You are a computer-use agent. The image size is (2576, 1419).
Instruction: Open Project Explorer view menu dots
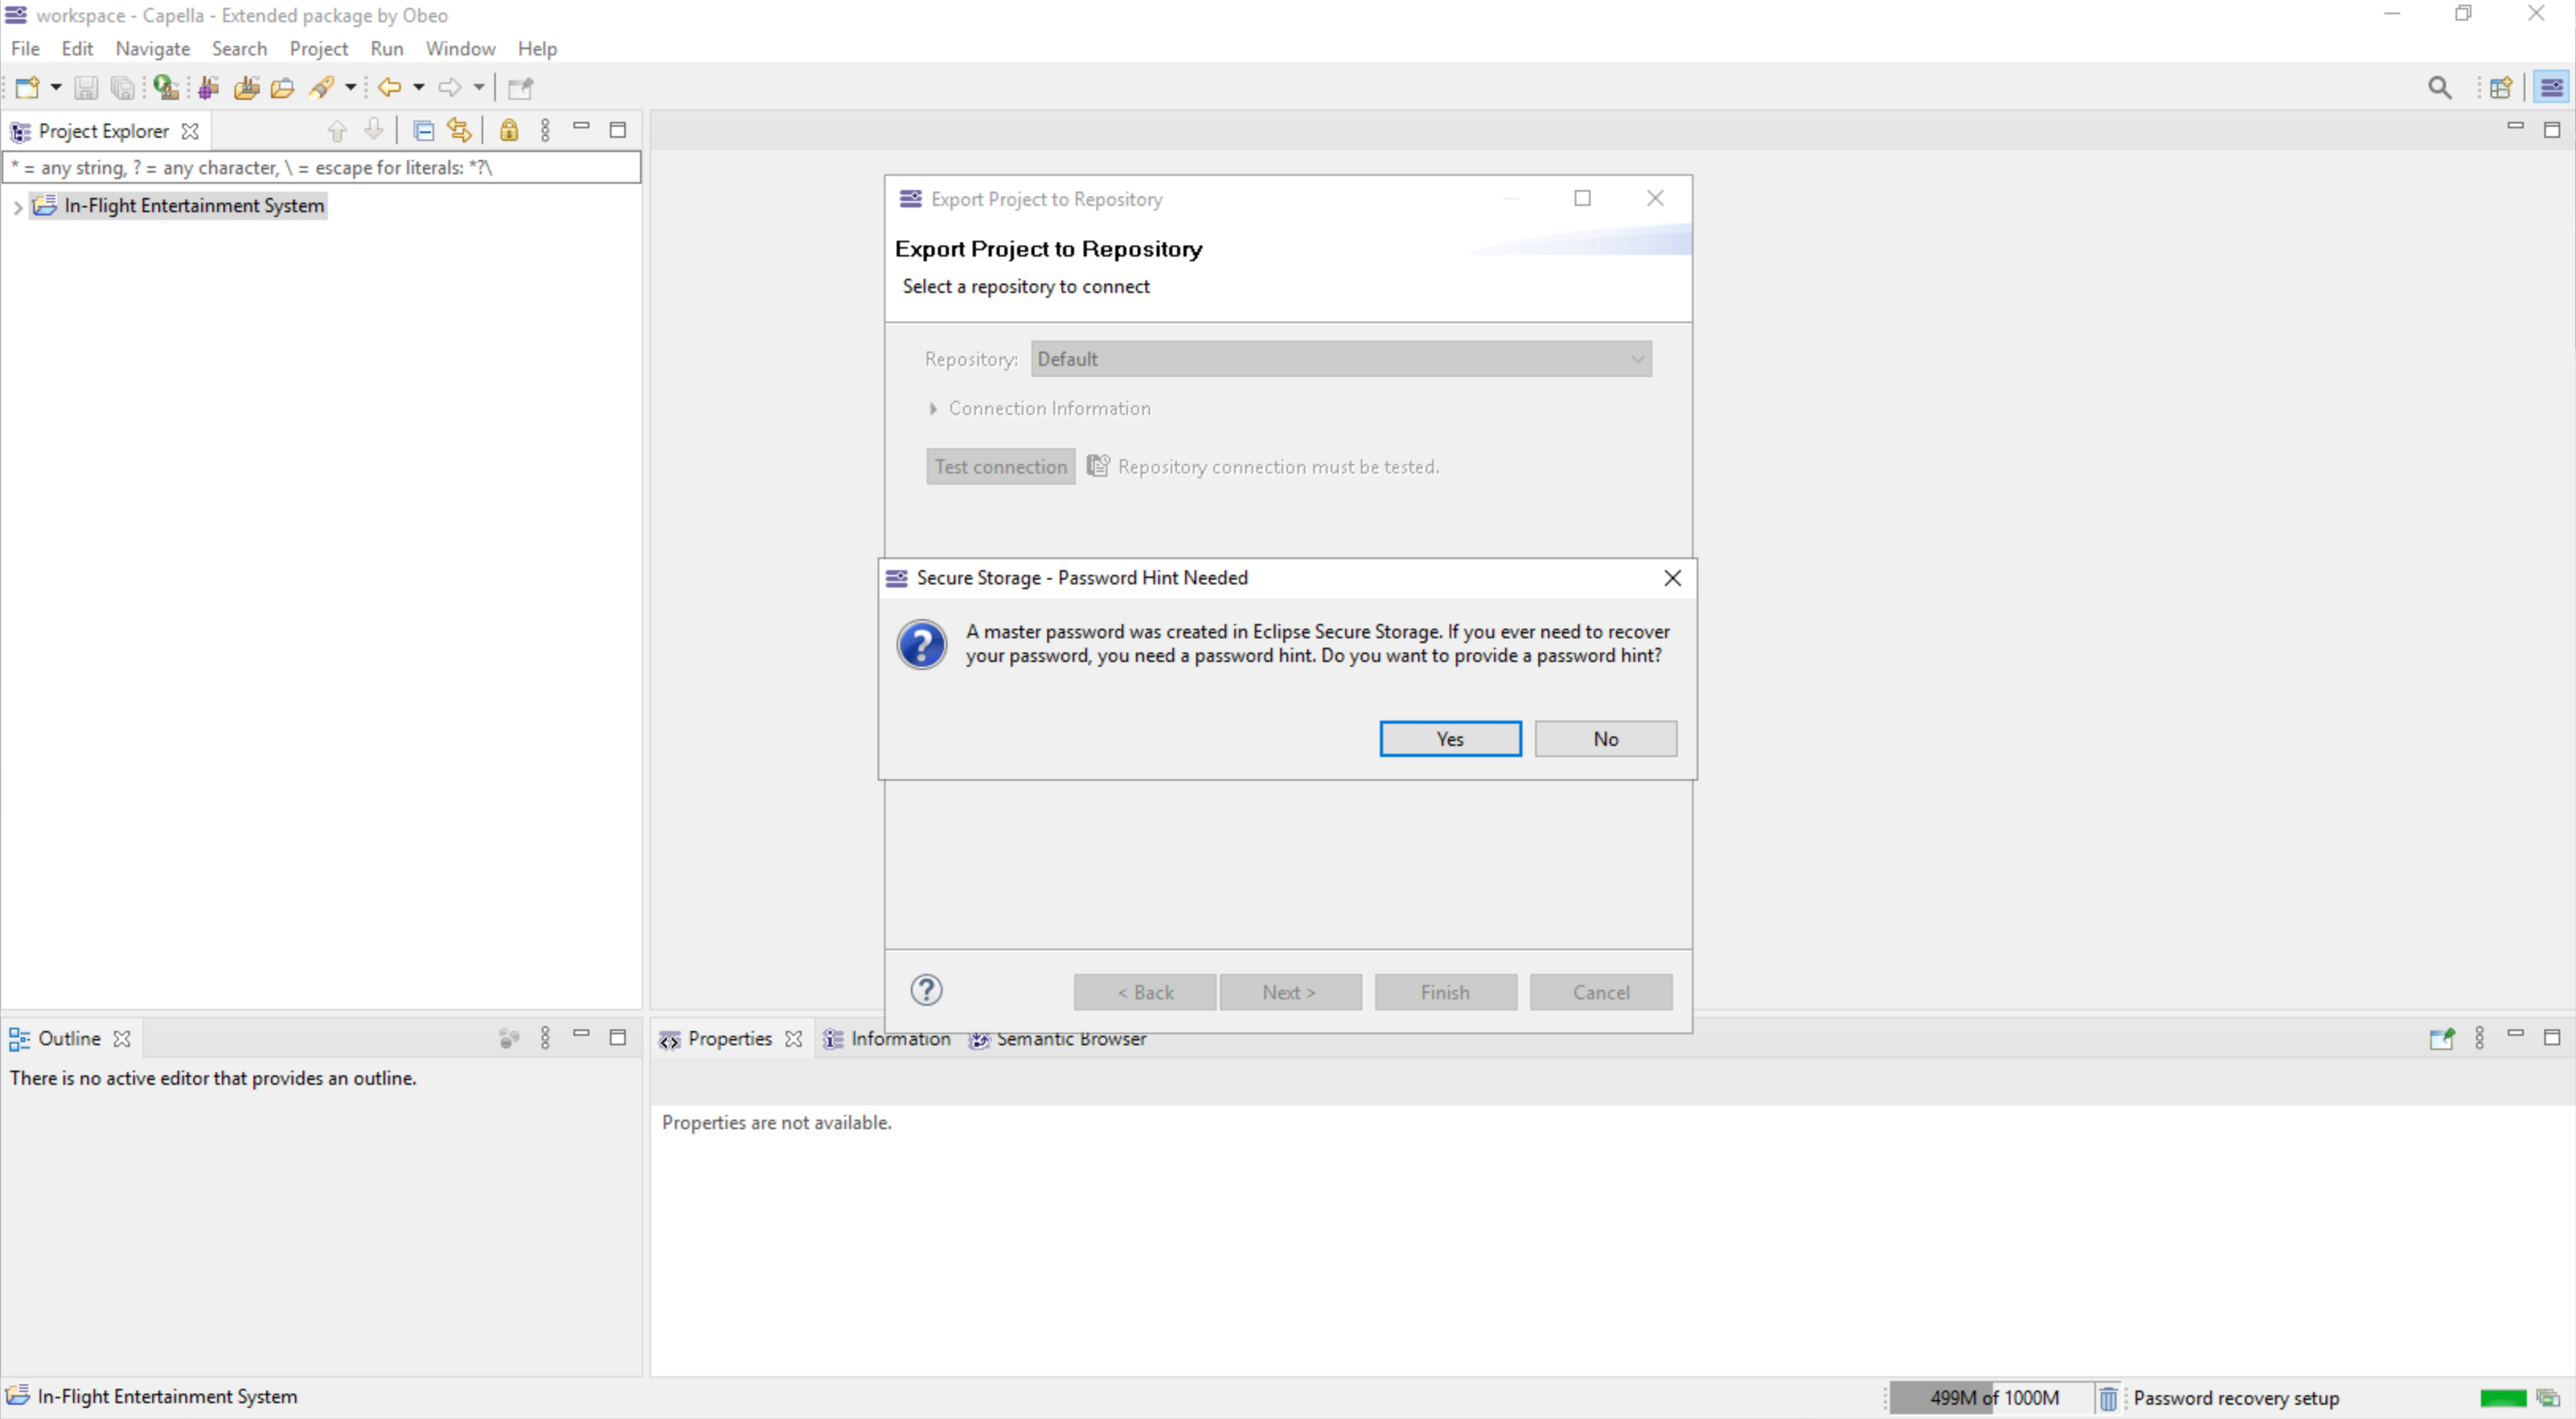(545, 131)
